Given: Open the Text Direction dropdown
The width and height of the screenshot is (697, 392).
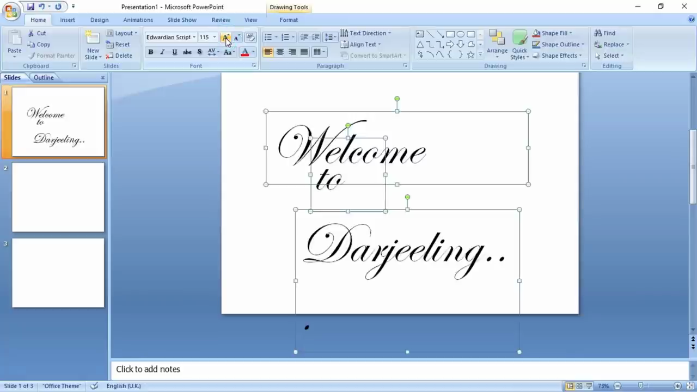Looking at the screenshot, I should [366, 33].
